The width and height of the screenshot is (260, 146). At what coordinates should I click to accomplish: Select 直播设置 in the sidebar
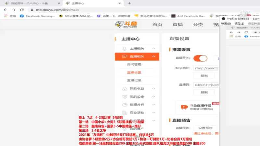134,72
